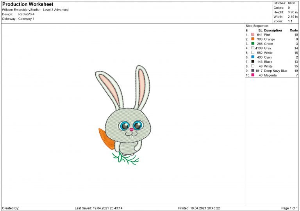The height and width of the screenshot is (211, 300).
Task: Click the Green color swatch row 3
Action: pos(253,43)
